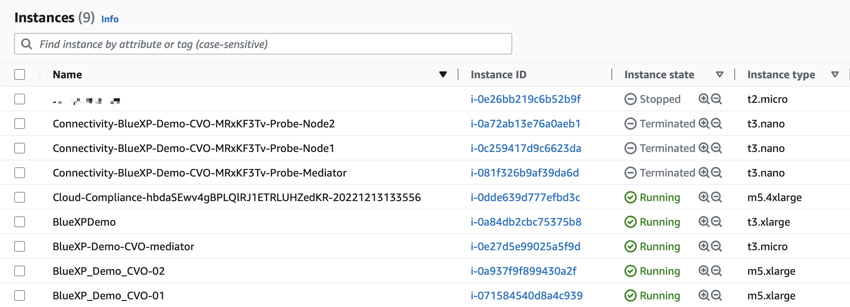
Task: Open Instance state column filter arrow
Action: pos(720,74)
